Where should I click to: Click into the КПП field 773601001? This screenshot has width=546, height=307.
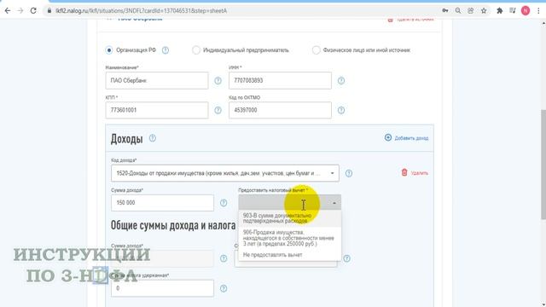click(x=157, y=110)
